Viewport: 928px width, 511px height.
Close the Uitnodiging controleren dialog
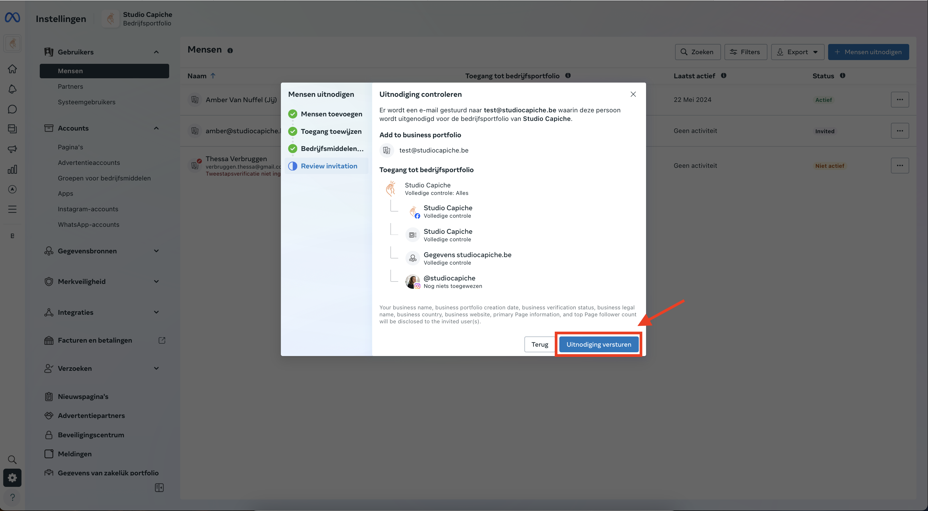(x=633, y=94)
